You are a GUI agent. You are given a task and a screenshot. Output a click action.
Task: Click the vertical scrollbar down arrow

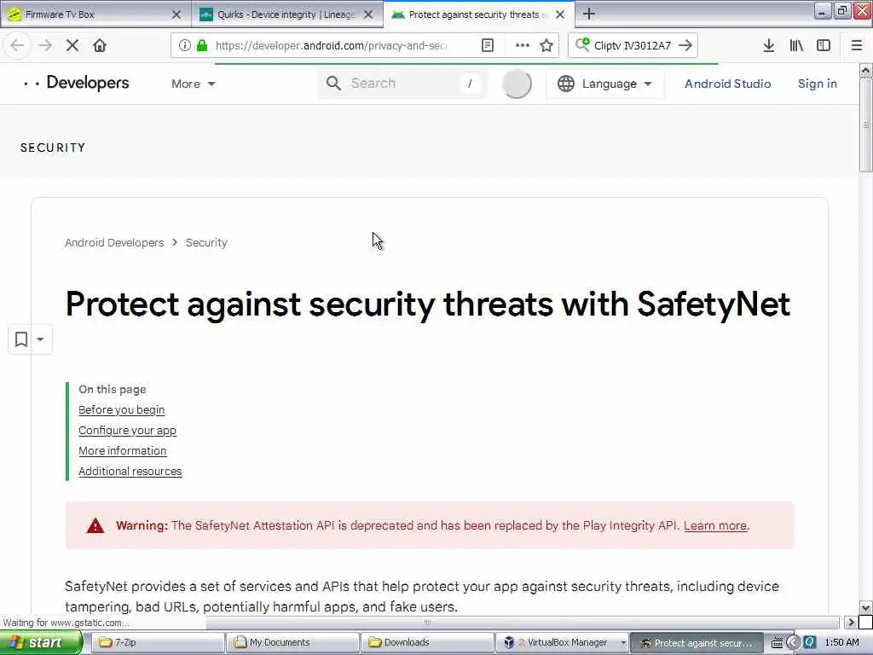pyautogui.click(x=866, y=607)
